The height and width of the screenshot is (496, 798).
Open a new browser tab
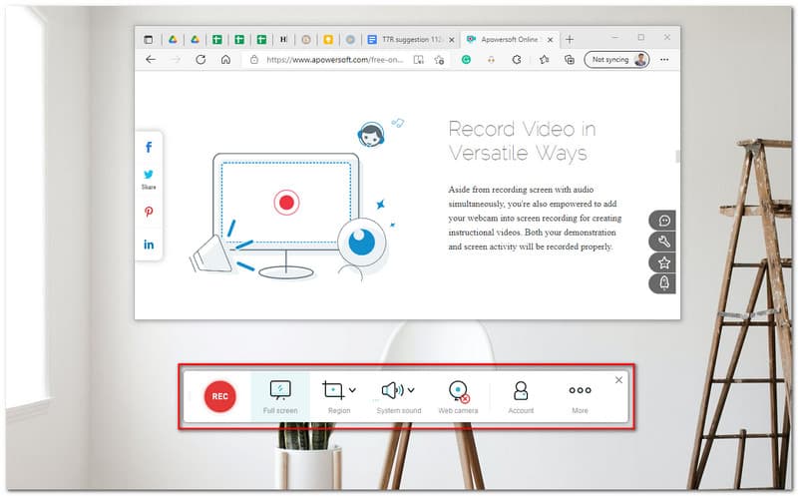pyautogui.click(x=570, y=39)
